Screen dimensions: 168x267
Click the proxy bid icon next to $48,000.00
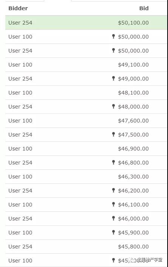click(114, 106)
